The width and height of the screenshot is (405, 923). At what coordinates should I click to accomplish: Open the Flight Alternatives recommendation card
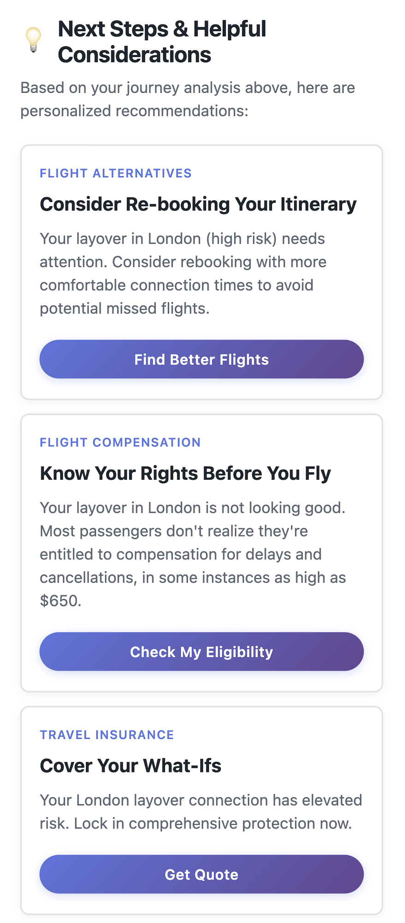tap(202, 272)
